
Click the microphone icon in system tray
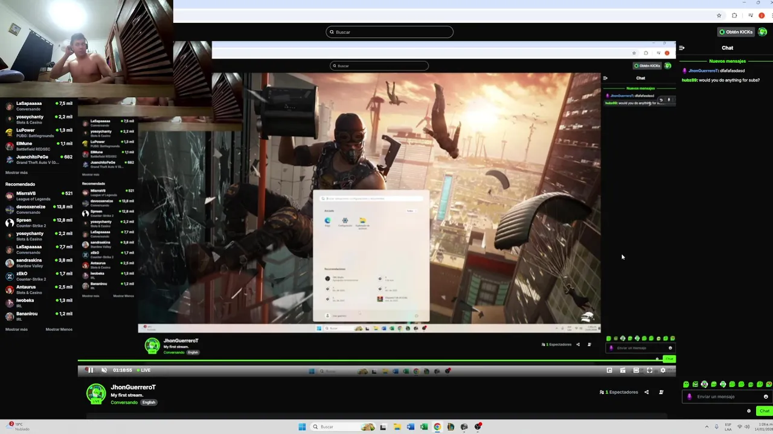717,427
